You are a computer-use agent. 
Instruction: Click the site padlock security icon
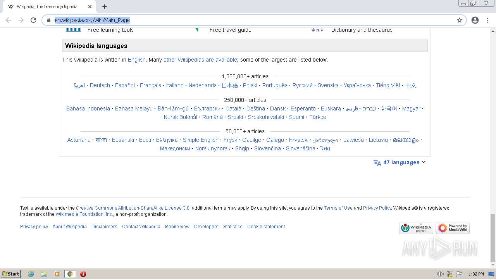tap(49, 20)
